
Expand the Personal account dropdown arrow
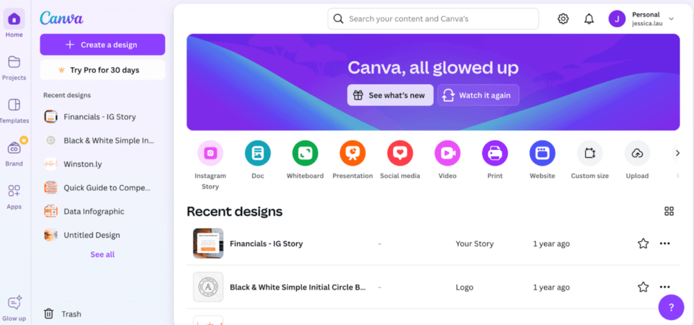pos(671,19)
